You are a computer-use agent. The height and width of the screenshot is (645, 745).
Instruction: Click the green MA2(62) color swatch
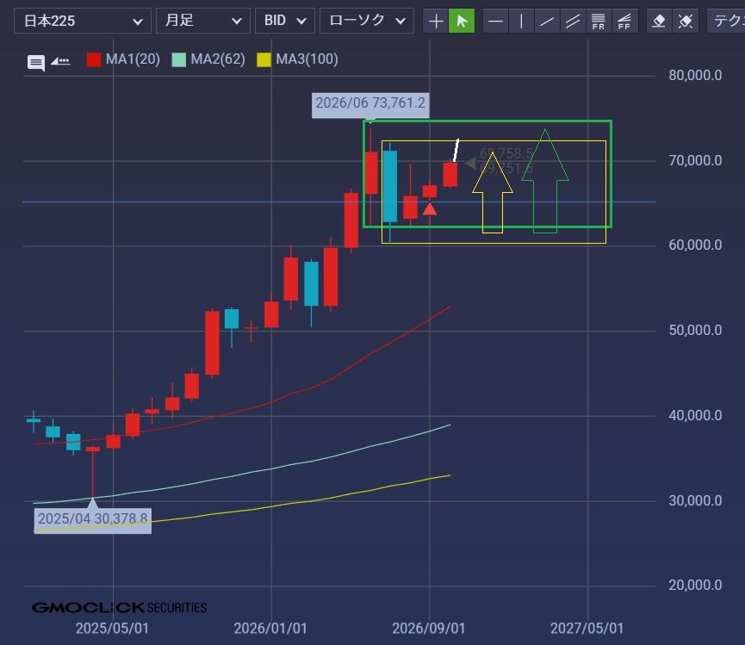[178, 59]
